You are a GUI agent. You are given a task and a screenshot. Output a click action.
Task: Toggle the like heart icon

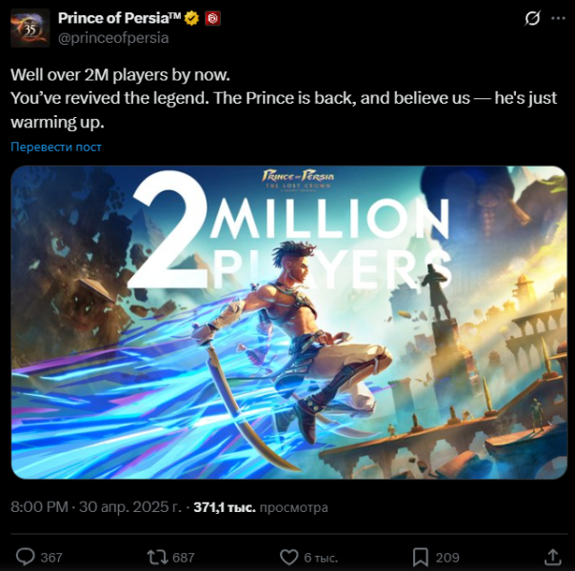tap(288, 557)
